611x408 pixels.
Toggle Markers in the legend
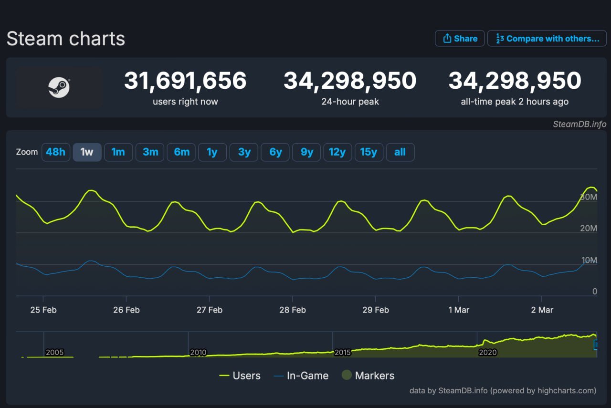[x=368, y=376]
